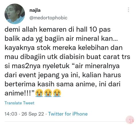Click the middle crying emoji
The height and width of the screenshot is (126, 136).
pos(48,93)
